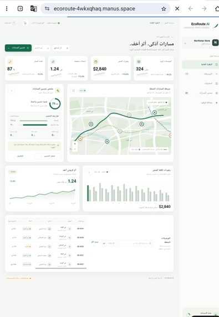Open the deliveries sidebar item with badge 12

point(200,74)
